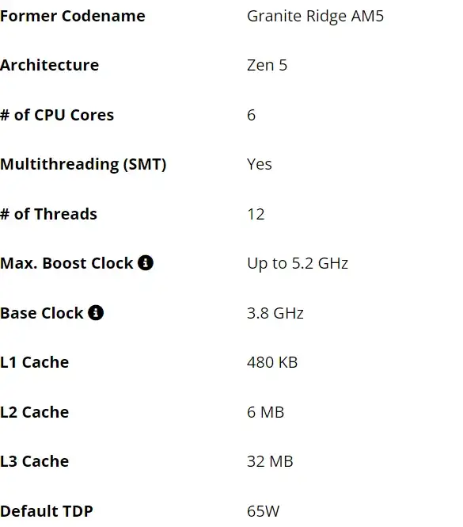This screenshot has height=527, width=463.
Task: Select the # of CPU Cores label
Action: [57, 115]
